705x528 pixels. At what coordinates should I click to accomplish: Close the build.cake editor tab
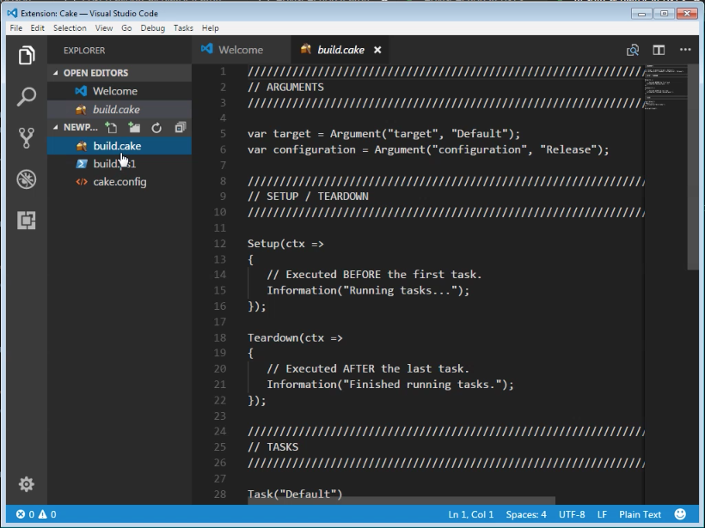[x=377, y=50]
